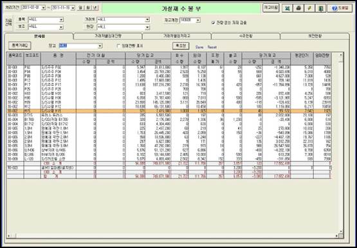357x248 pixels.
Task: Click the grid's vertical scrollbar down arrow
Action: coord(341,232)
